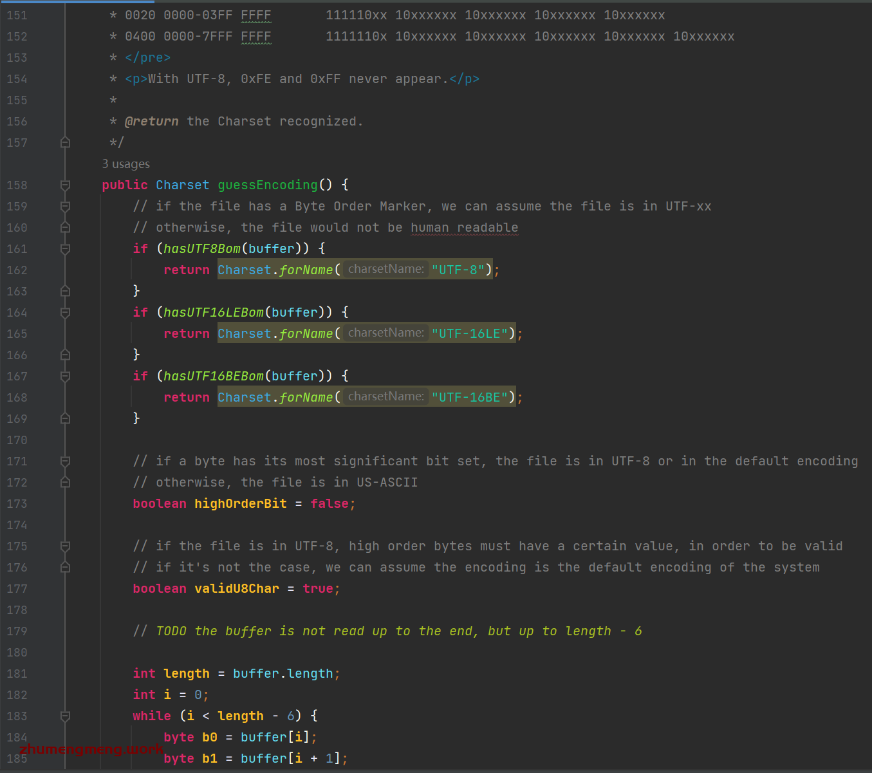Collapse the hasUTF8Bom if block fold icon
The image size is (872, 773).
click(x=64, y=248)
